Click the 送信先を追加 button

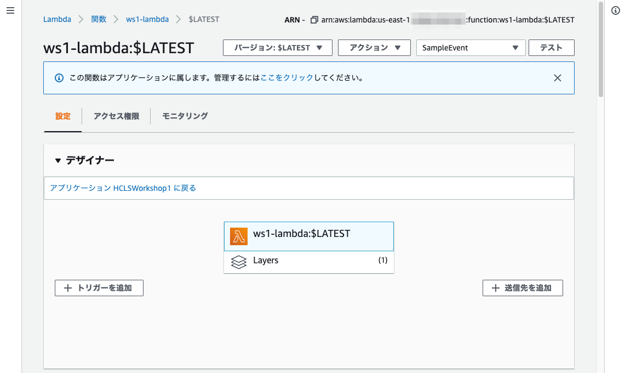pyautogui.click(x=523, y=288)
